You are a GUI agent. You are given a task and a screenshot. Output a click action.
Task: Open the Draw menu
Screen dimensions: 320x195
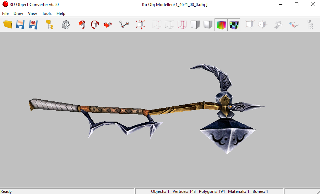[18, 13]
